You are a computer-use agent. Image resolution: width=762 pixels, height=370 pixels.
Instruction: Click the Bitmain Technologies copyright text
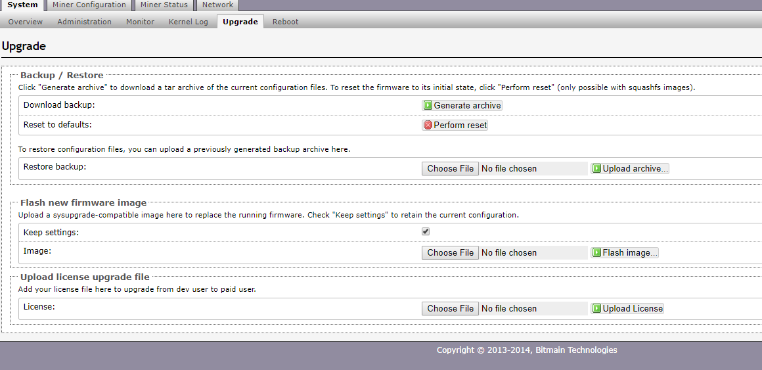[x=527, y=350]
